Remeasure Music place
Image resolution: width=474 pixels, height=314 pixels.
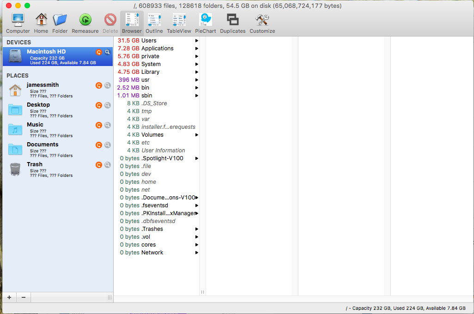click(x=99, y=125)
